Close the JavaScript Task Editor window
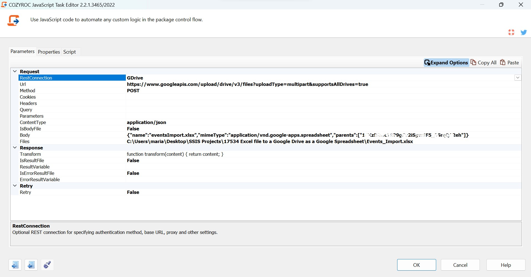 (521, 5)
